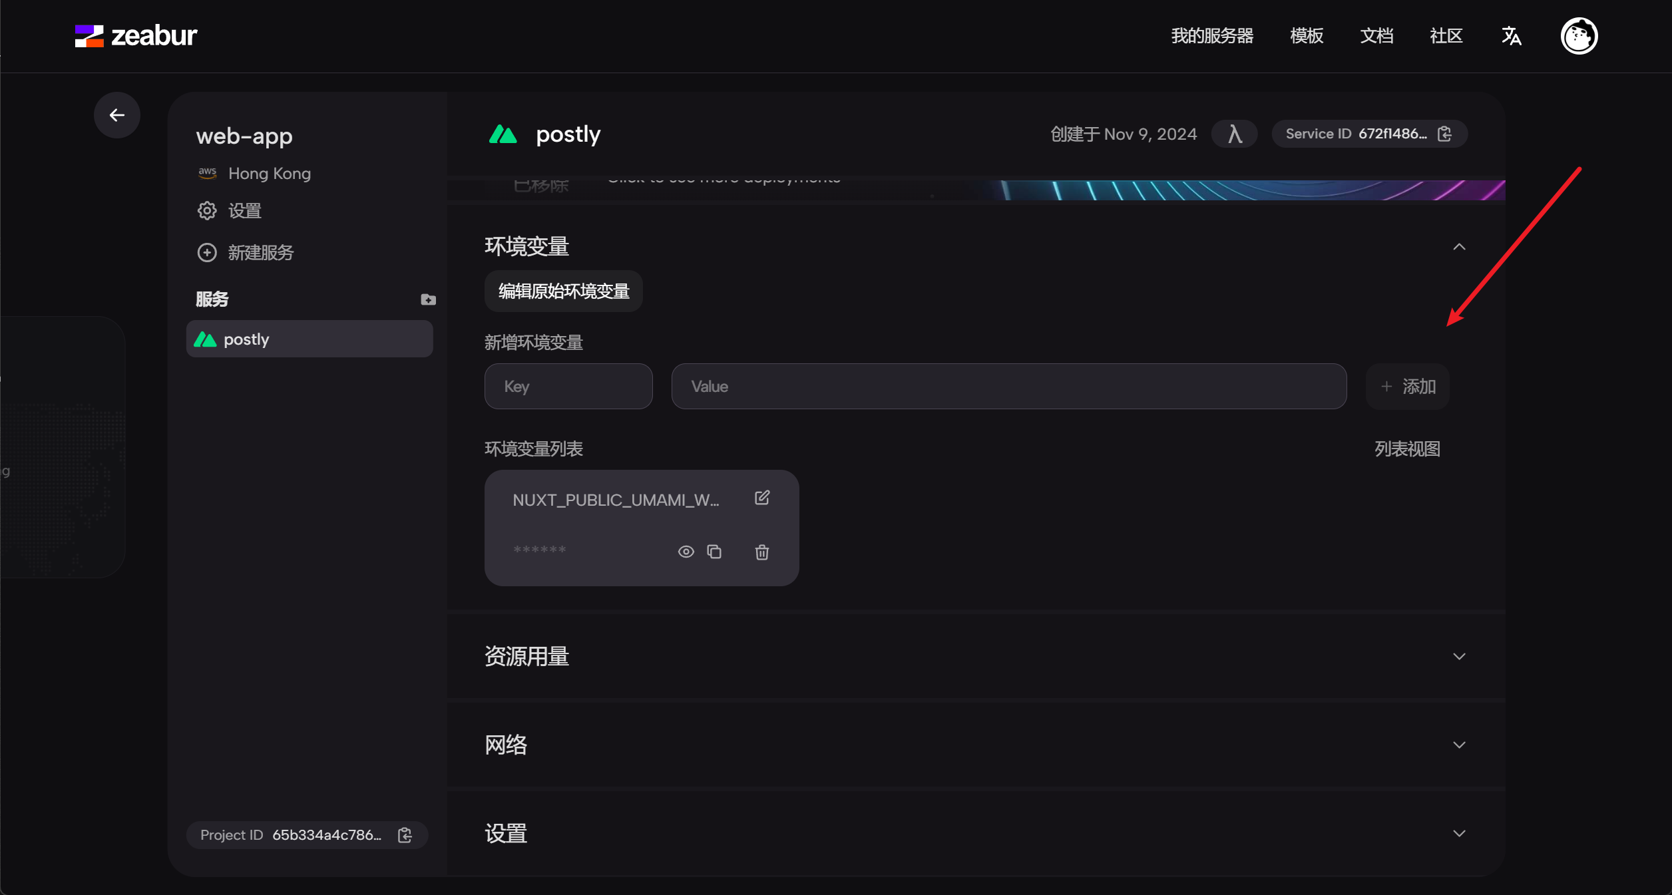
Task: Delete the NUXT_PUBLIC_UMAMI environment variable
Action: click(x=762, y=552)
